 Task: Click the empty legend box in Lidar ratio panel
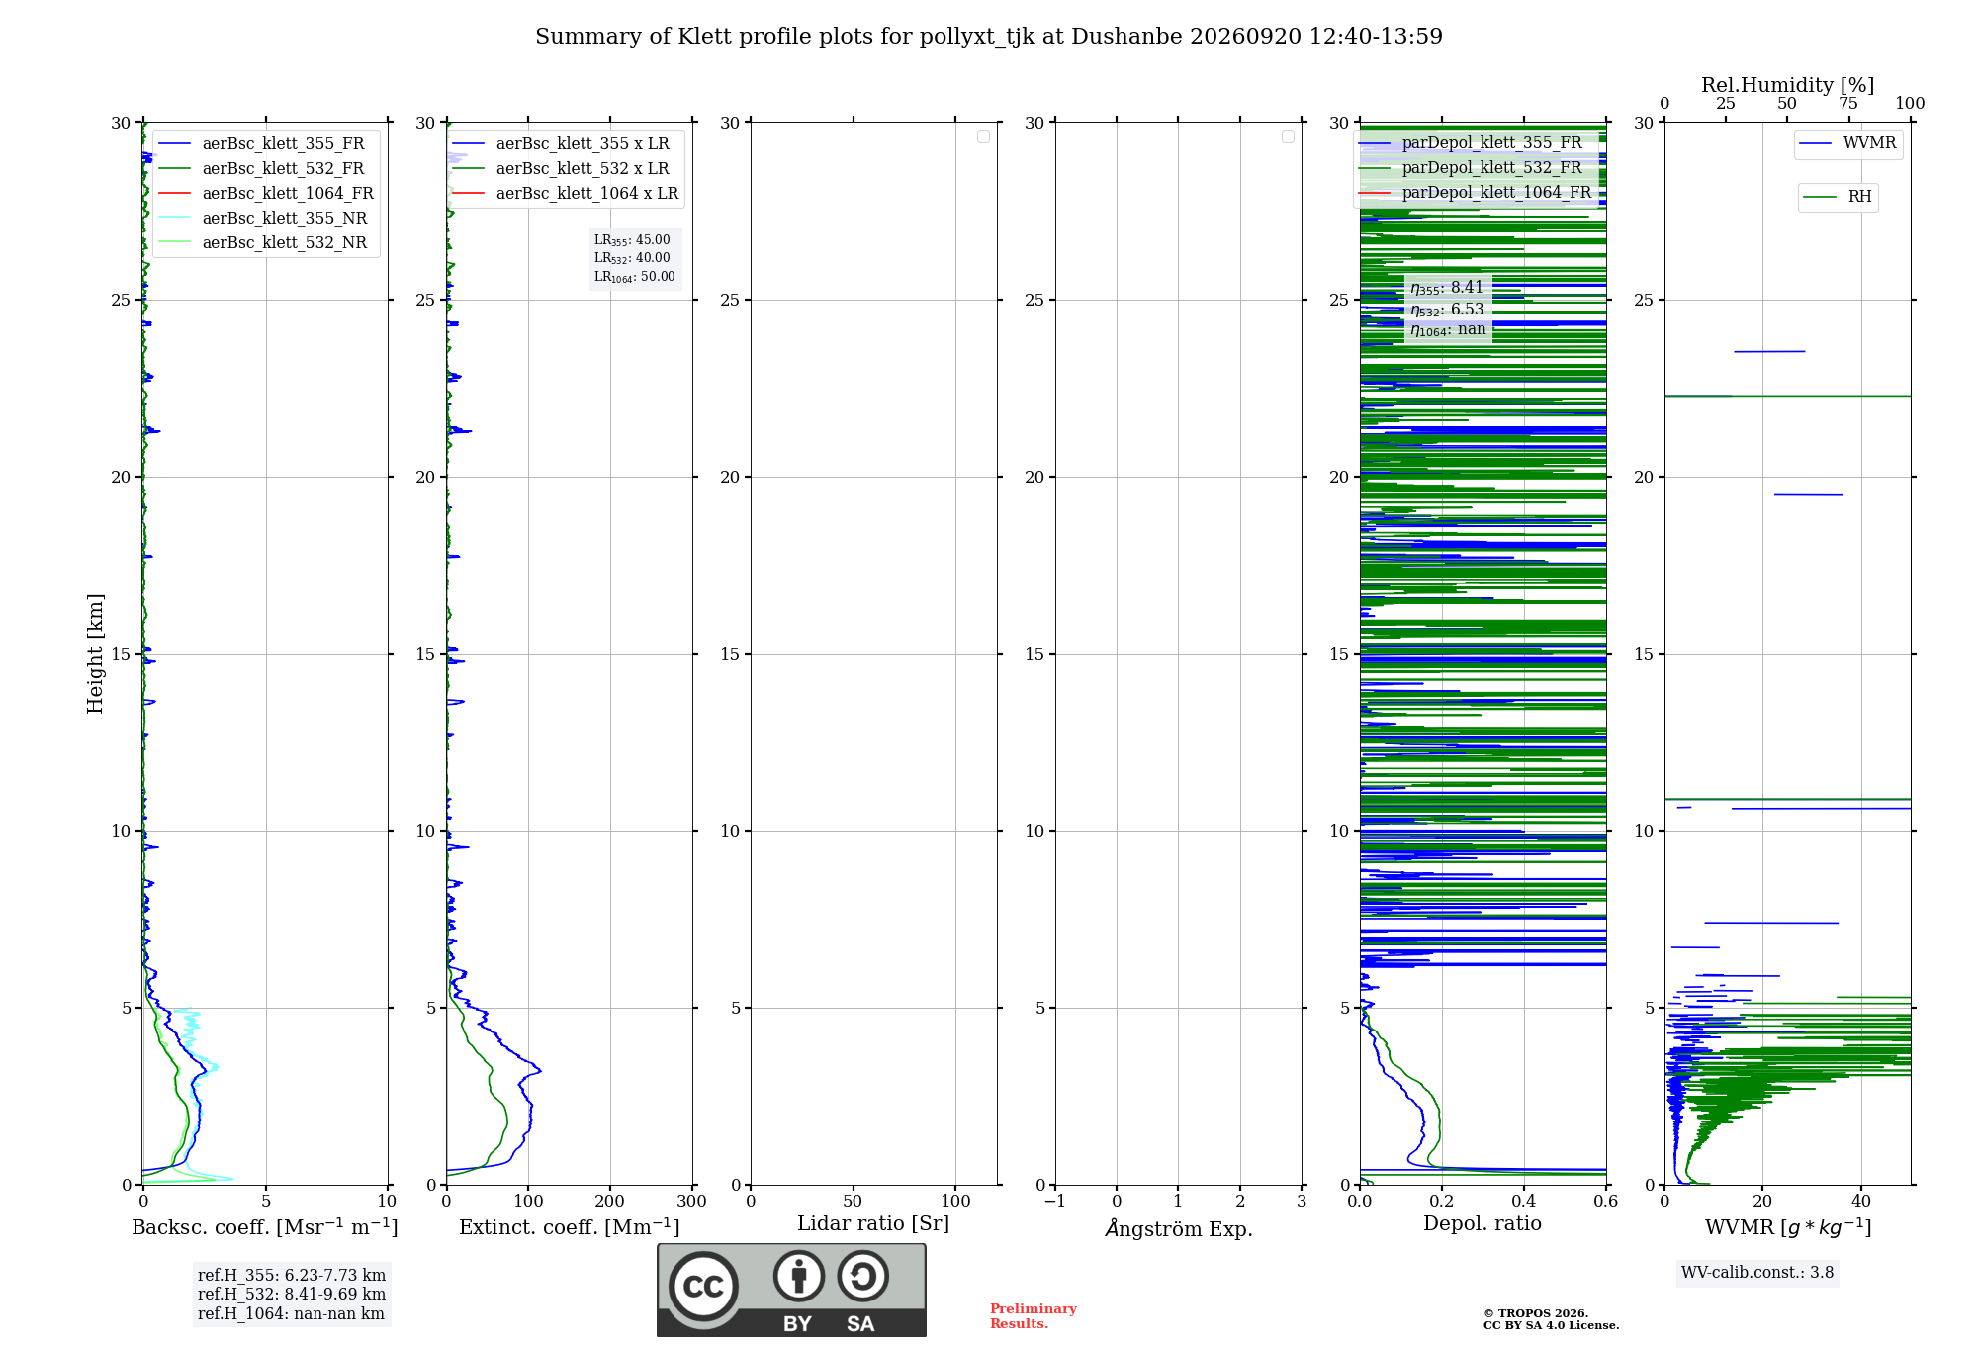[x=983, y=136]
